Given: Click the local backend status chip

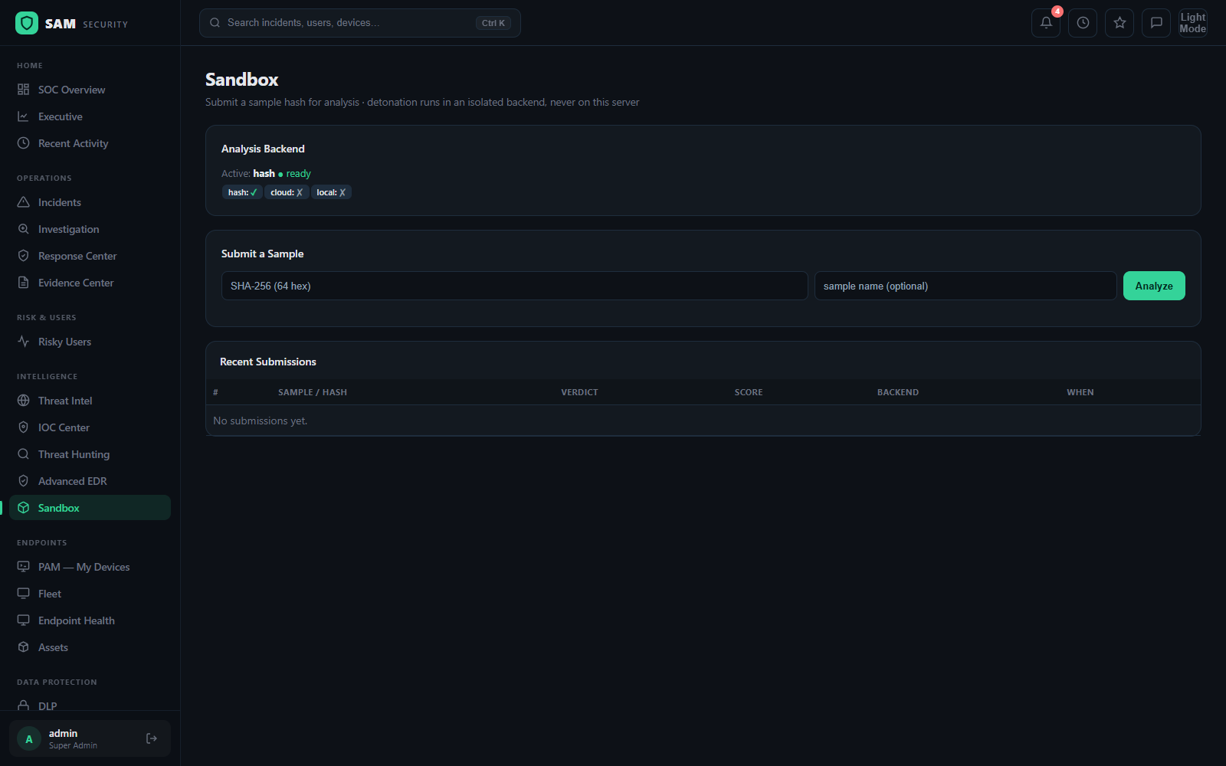Looking at the screenshot, I should (x=331, y=192).
